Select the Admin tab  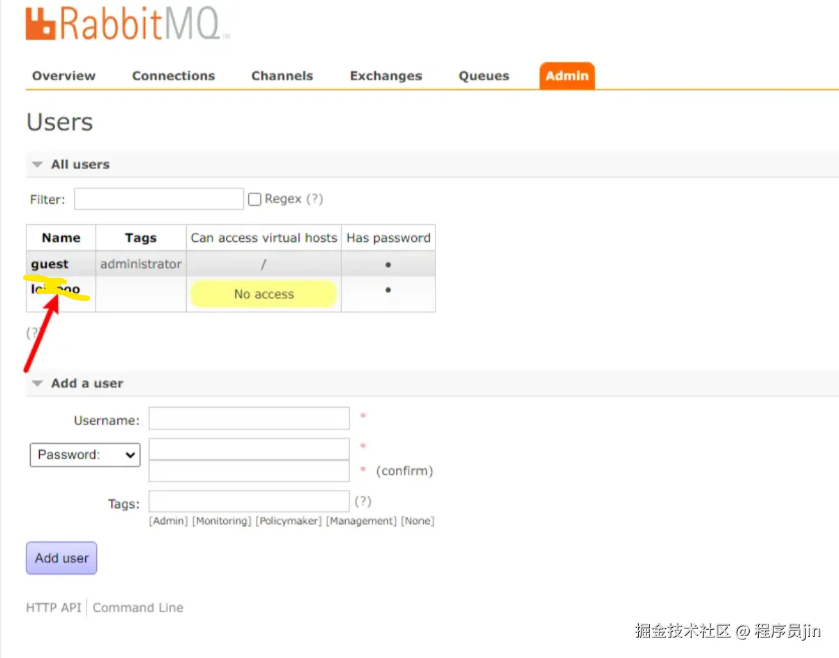coord(567,76)
